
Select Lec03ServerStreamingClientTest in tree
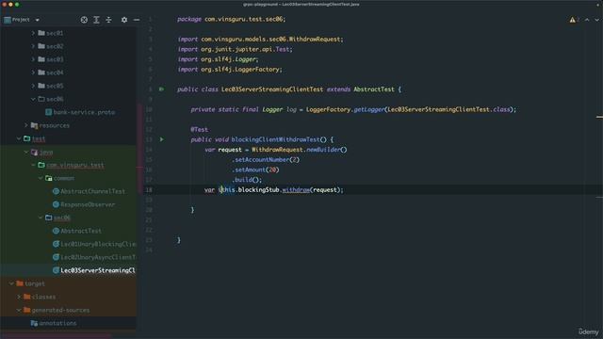tap(94, 270)
